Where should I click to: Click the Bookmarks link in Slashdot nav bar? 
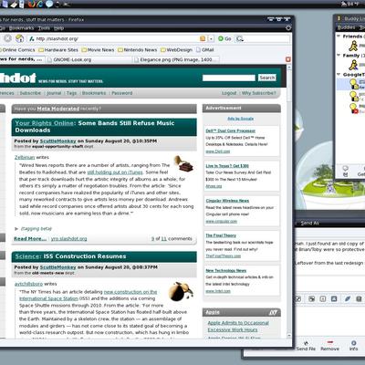point(94,93)
